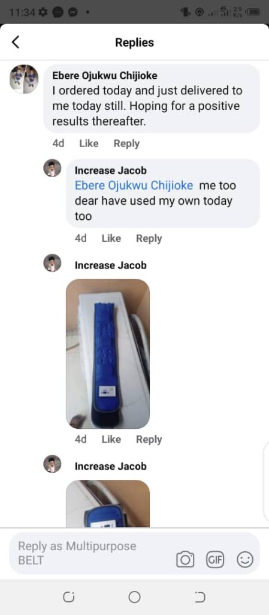Screen dimensions: 269x615
Task: Open the camera icon in reply box
Action: pos(185,559)
